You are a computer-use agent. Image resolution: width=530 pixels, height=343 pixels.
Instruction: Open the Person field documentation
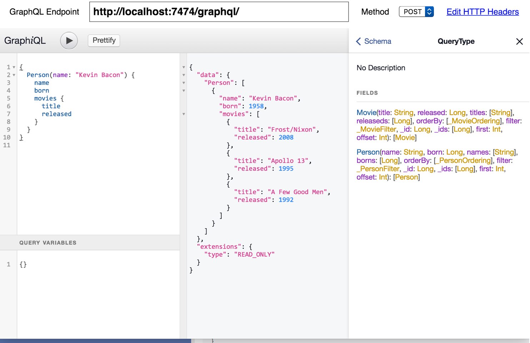pyautogui.click(x=368, y=152)
